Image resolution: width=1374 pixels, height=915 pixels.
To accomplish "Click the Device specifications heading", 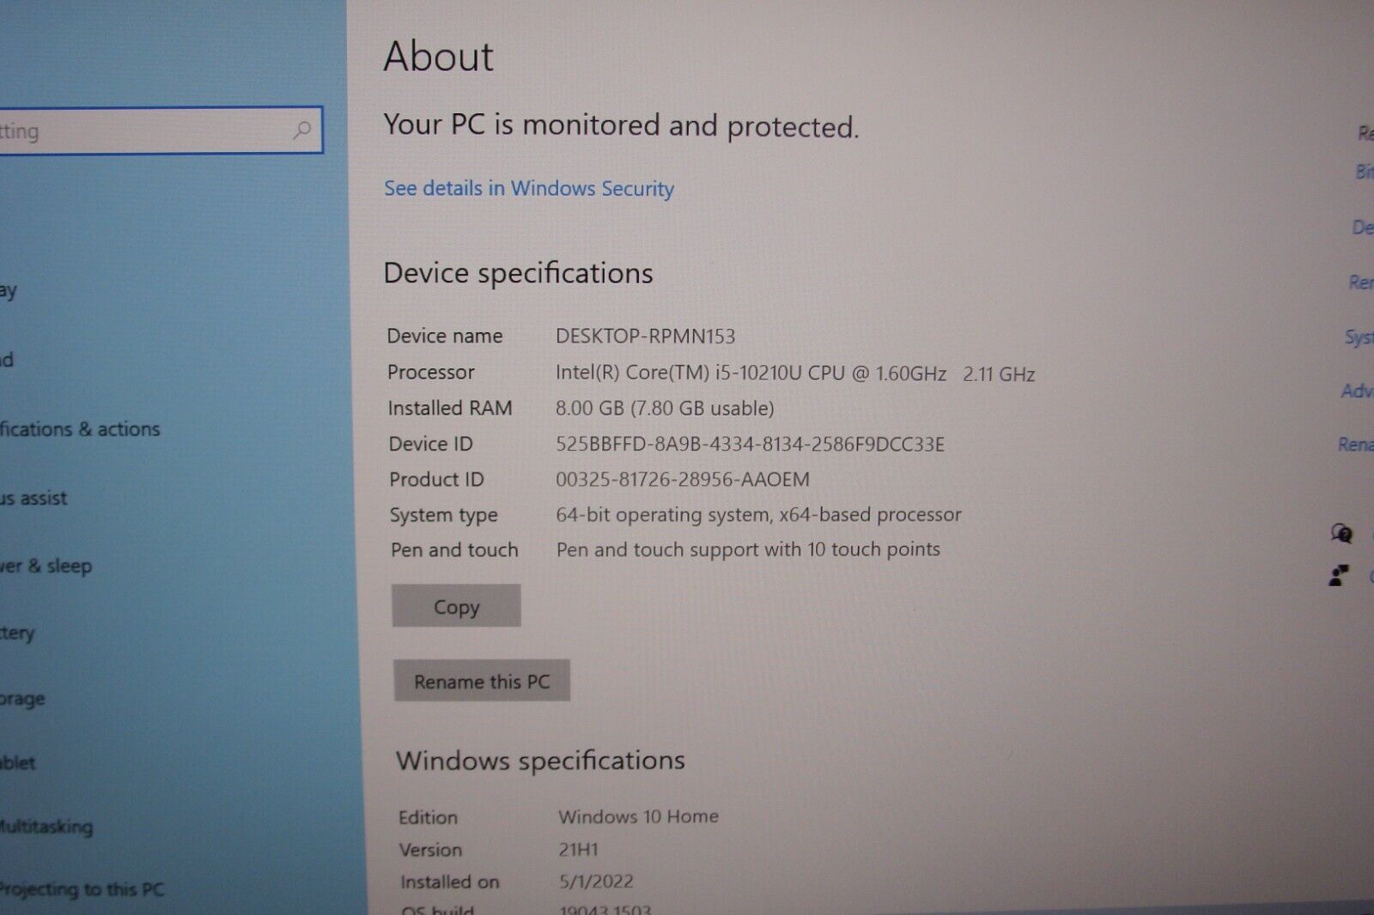I will point(518,273).
